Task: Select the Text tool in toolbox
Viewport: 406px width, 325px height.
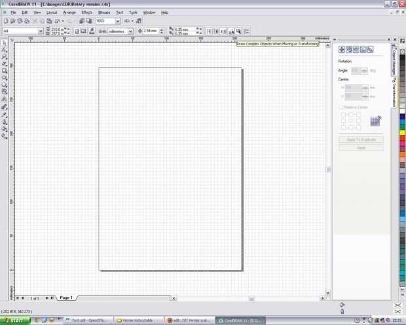Action: 5,98
